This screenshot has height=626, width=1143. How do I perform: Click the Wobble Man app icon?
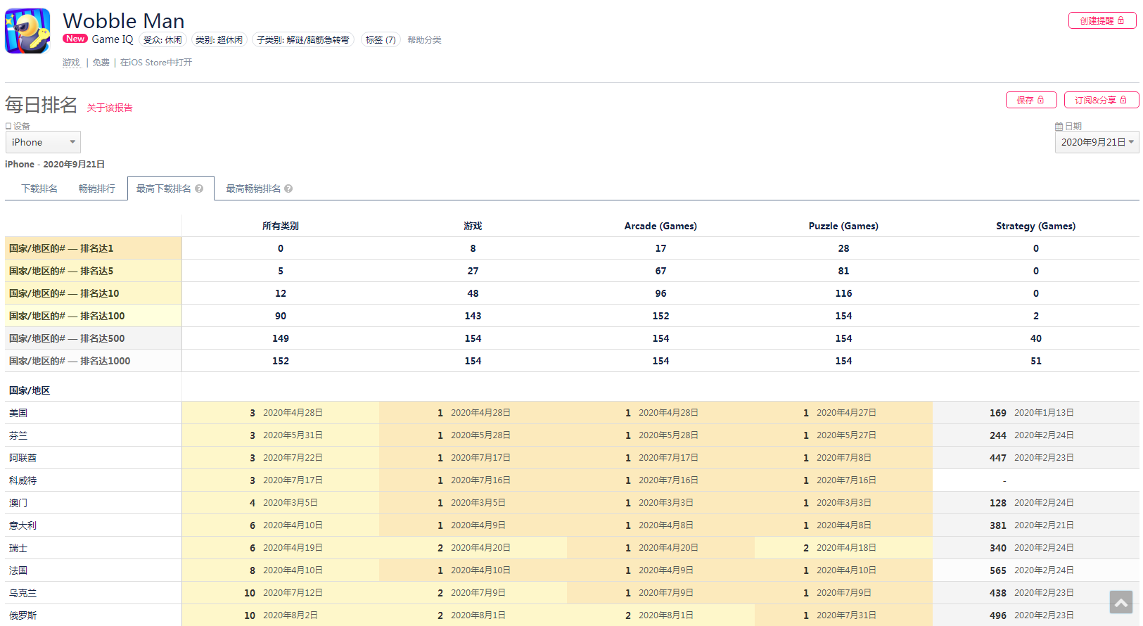[x=27, y=31]
